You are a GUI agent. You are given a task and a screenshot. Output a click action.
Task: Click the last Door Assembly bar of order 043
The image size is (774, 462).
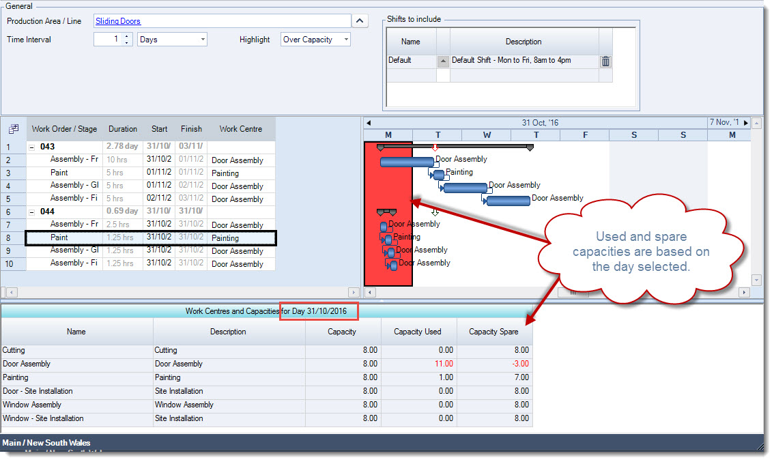[508, 201]
